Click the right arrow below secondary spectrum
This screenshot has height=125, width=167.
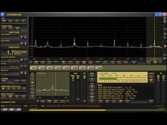(68, 101)
